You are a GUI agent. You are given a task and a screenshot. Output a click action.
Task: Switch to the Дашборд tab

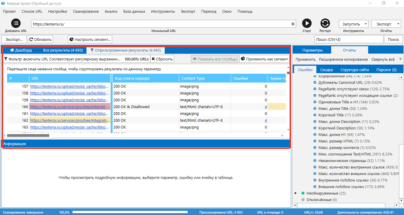pyautogui.click(x=21, y=50)
